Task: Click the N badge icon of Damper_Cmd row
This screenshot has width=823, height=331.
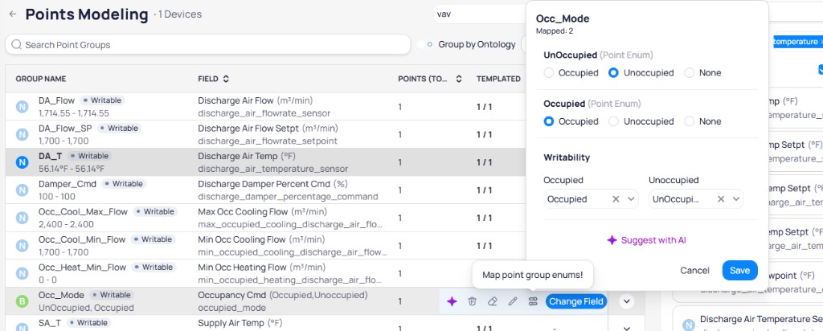Action: (x=22, y=190)
